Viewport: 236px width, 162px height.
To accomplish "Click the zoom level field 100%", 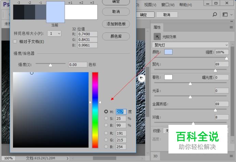I will (x=9, y=158).
